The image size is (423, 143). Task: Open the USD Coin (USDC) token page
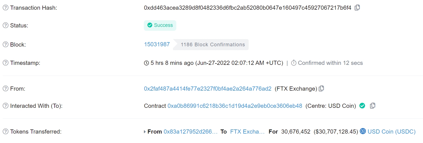coord(391,132)
